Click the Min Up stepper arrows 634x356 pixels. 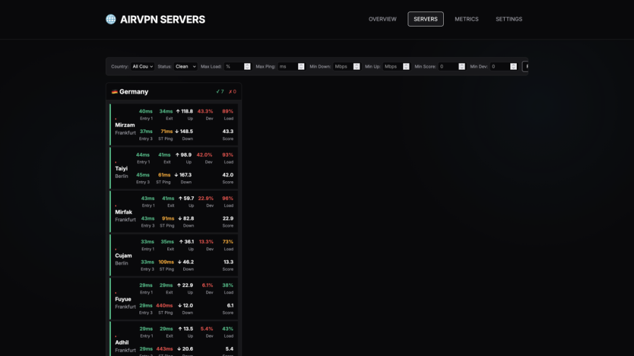pos(406,67)
